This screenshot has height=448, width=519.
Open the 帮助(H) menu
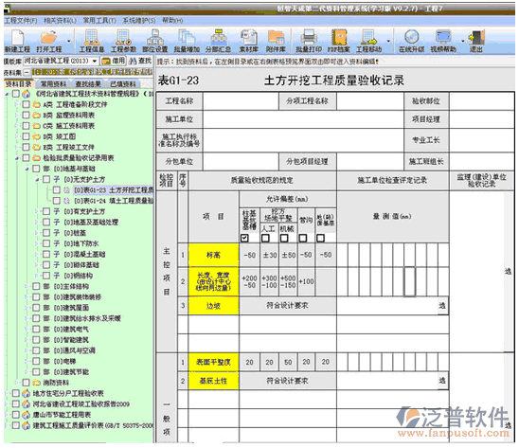click(172, 21)
